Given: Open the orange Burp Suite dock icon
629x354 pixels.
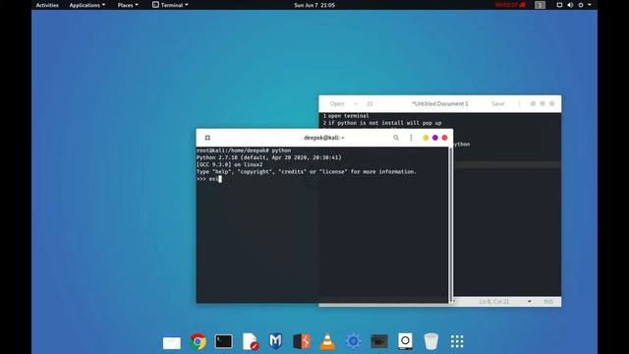Looking at the screenshot, I should click(x=302, y=341).
